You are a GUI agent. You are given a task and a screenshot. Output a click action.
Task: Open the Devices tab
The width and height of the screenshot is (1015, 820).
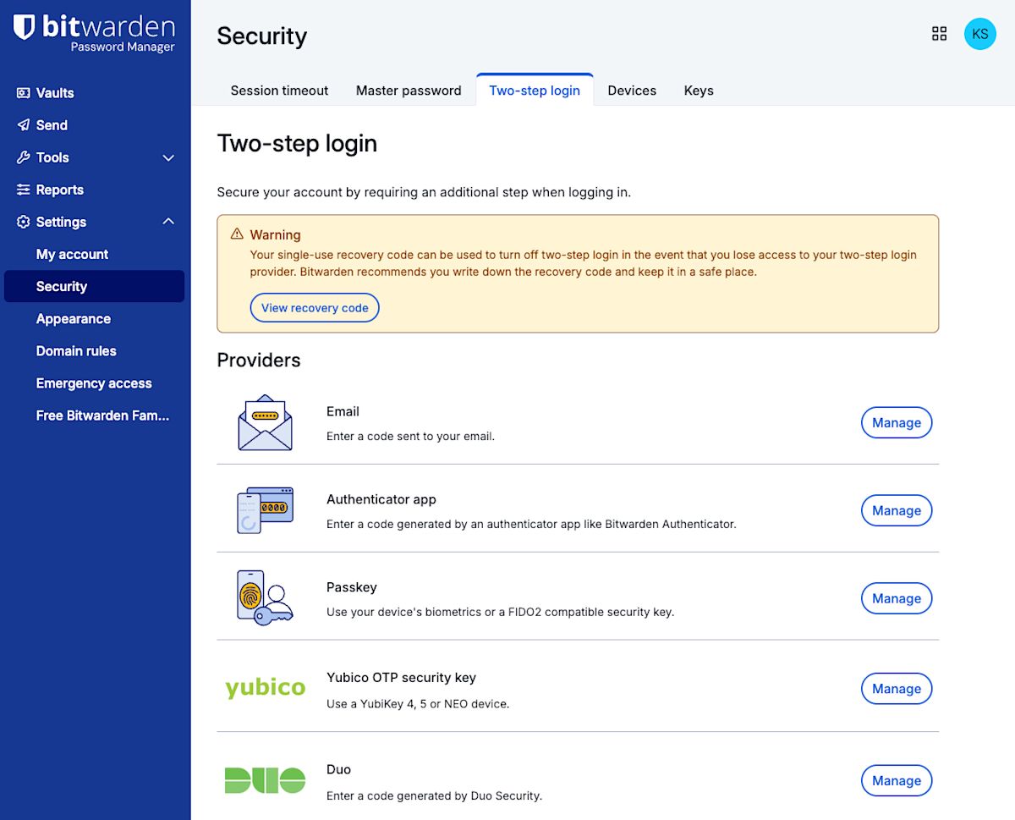632,90
